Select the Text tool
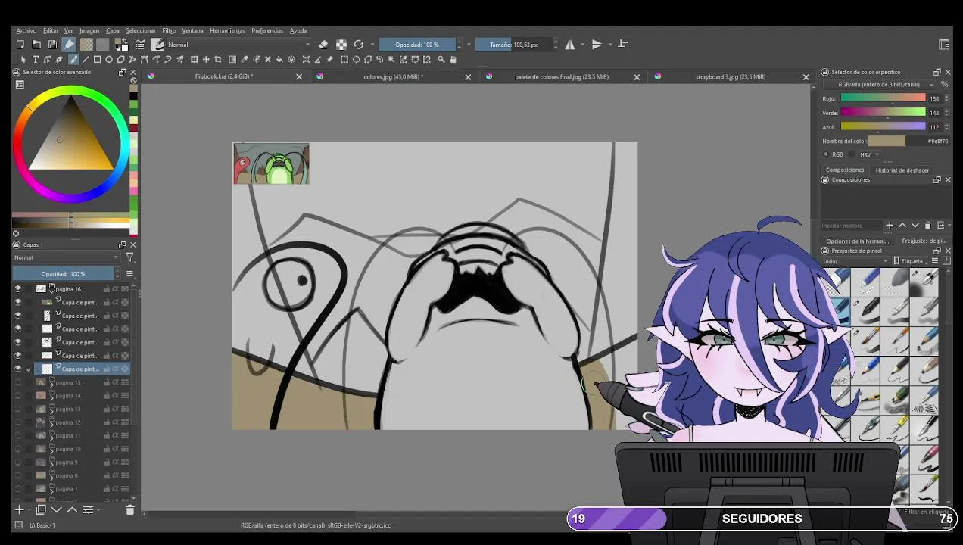963x545 pixels. click(x=35, y=59)
